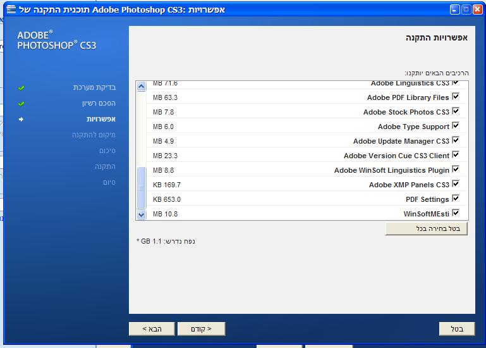Click the קודם (Back) button
Image resolution: width=486 pixels, height=348 pixels.
point(201,329)
